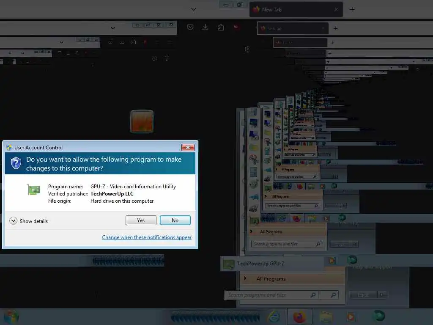Screen dimensions: 433x325
Task: Click the GPU-Z video card program icon
Action: (34, 190)
